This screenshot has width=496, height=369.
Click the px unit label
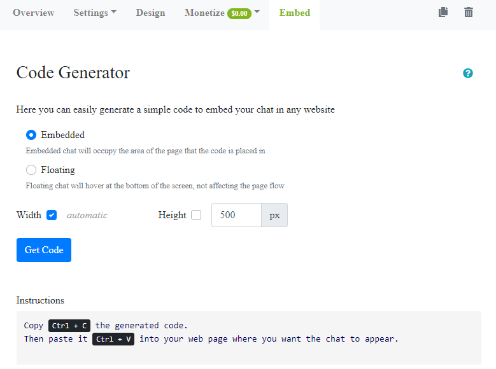click(274, 215)
